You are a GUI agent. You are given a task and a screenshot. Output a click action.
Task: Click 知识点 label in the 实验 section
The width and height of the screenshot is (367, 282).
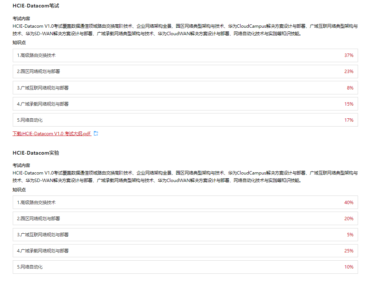19,190
